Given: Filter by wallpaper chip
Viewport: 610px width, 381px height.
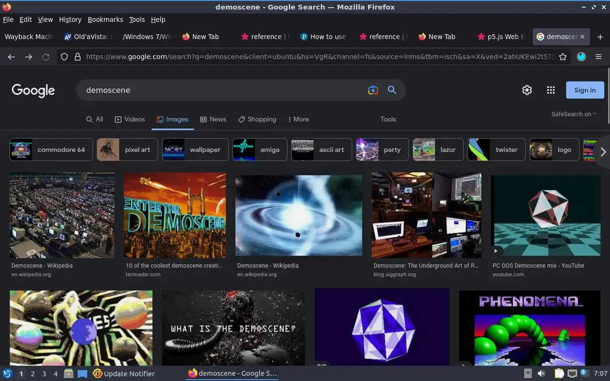Looking at the screenshot, I should tap(195, 150).
